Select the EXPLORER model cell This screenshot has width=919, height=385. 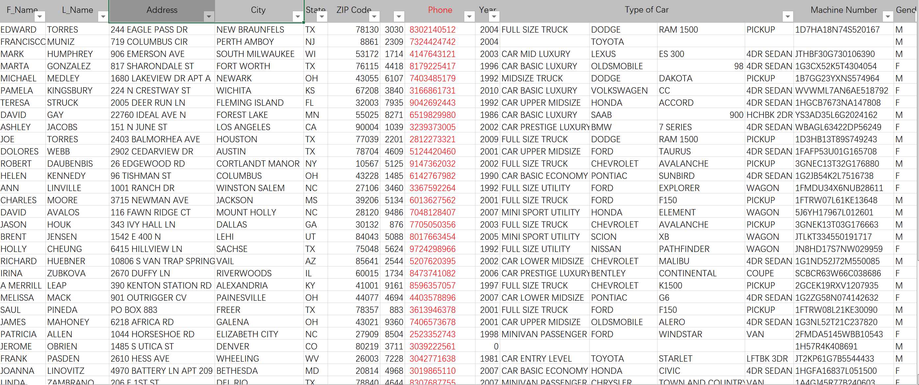(701, 188)
